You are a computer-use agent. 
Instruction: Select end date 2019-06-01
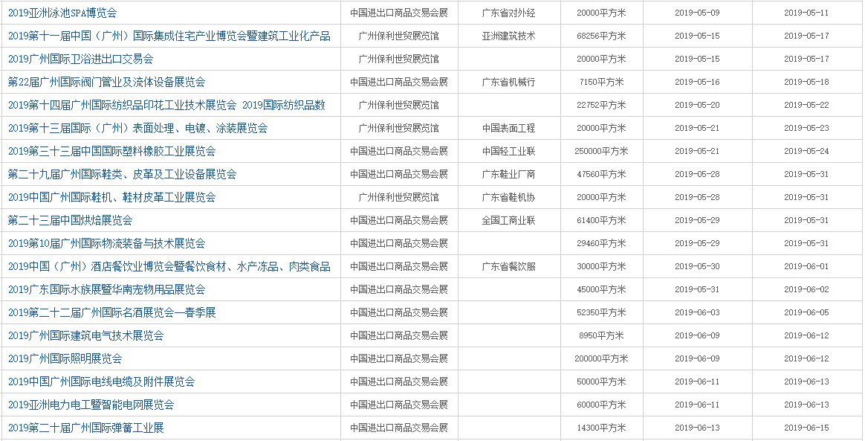[x=806, y=266]
